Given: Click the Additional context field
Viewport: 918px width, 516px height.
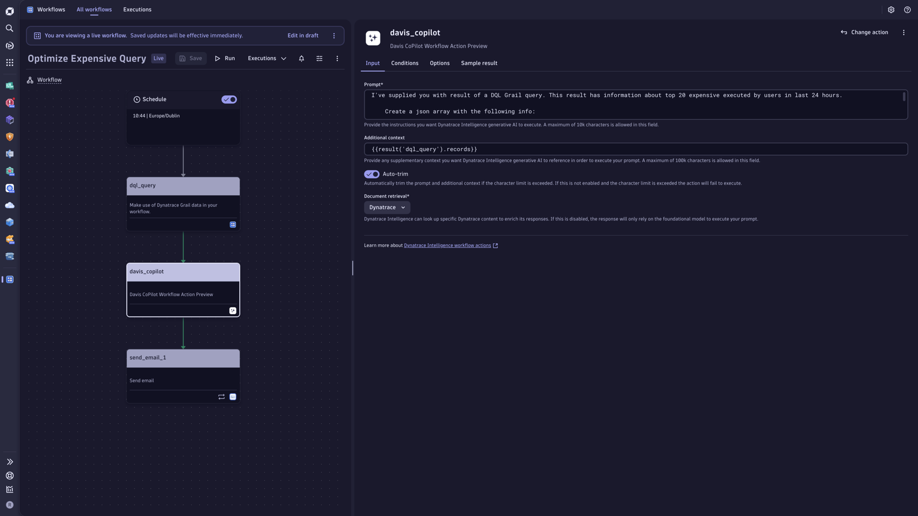Looking at the screenshot, I should pos(636,150).
